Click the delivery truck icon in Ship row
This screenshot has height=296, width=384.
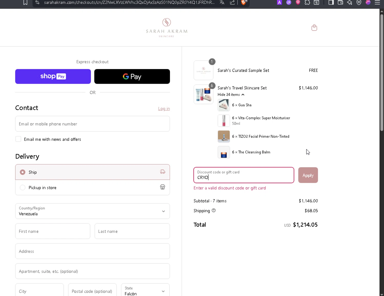(163, 172)
